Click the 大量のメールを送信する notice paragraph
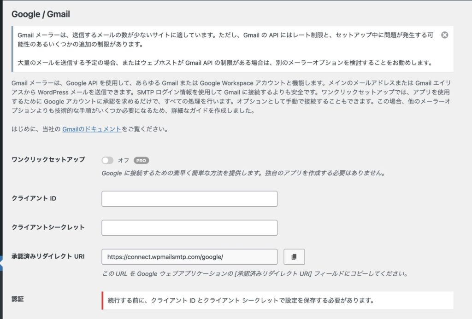The height and width of the screenshot is (319, 472). [225, 63]
